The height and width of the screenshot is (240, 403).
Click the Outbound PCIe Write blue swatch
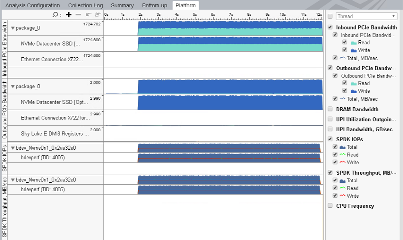[x=353, y=91]
